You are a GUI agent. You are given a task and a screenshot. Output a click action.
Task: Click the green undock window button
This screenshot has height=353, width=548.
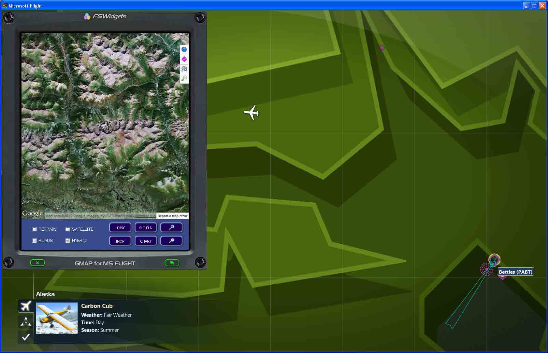[172, 263]
